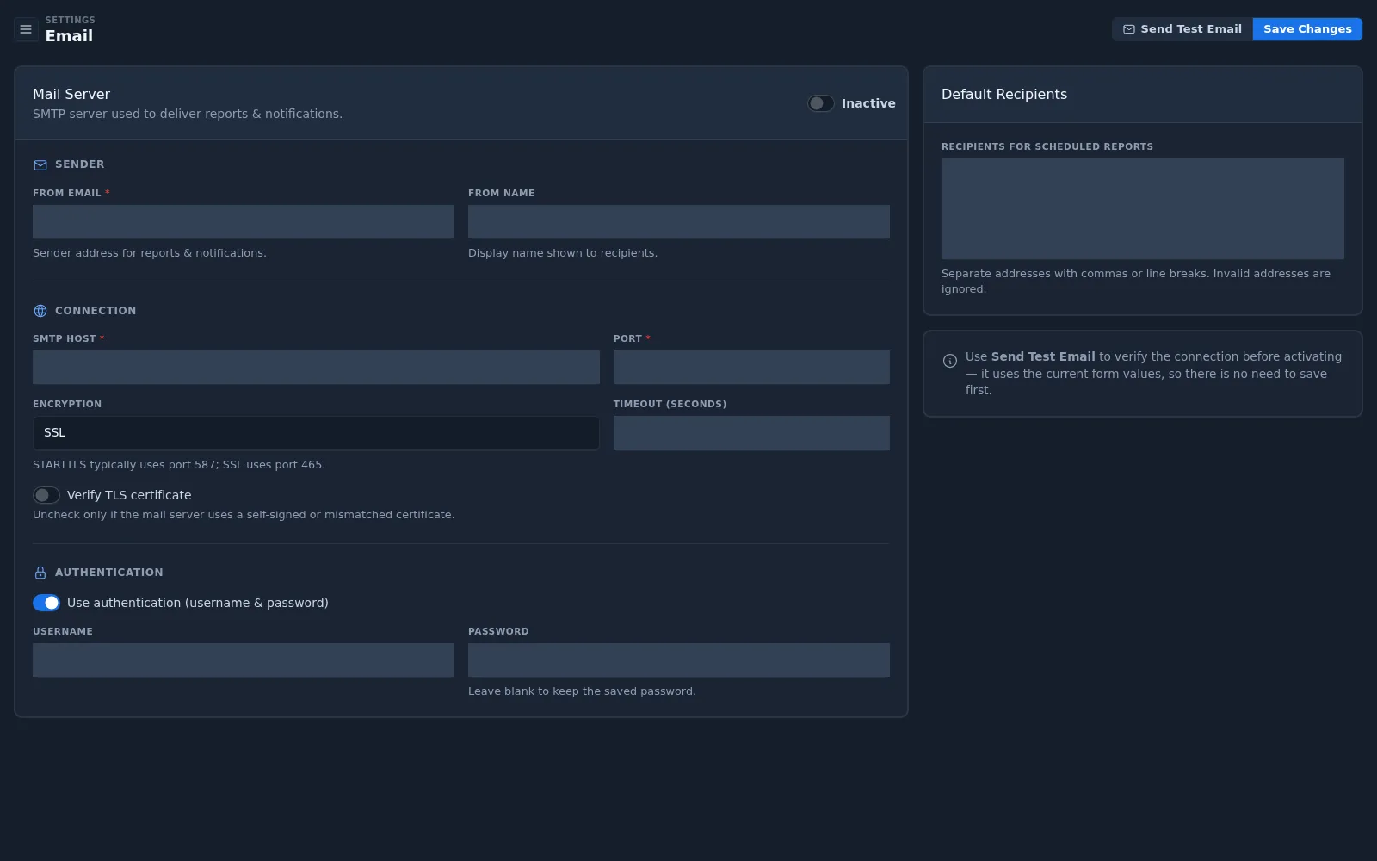Enable Verify TLS certificate switch
Viewport: 1377px width, 861px height.
click(46, 495)
